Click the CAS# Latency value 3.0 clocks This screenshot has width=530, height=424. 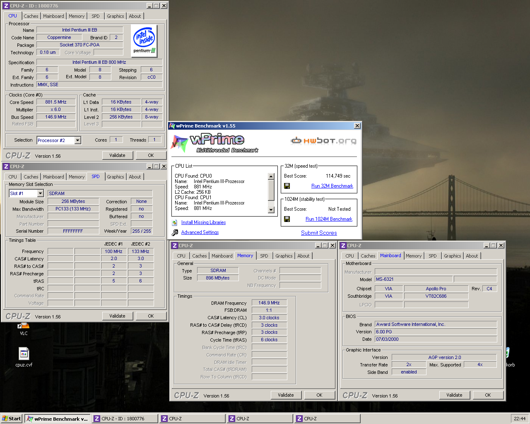pyautogui.click(x=269, y=318)
